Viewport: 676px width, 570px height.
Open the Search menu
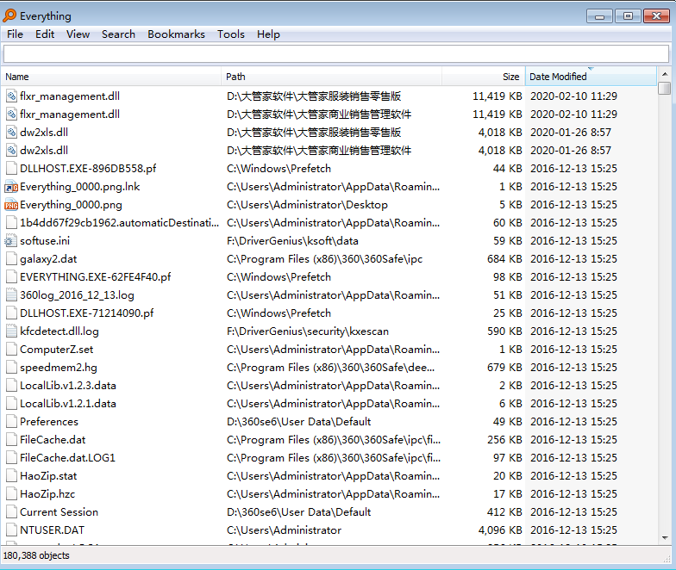119,34
